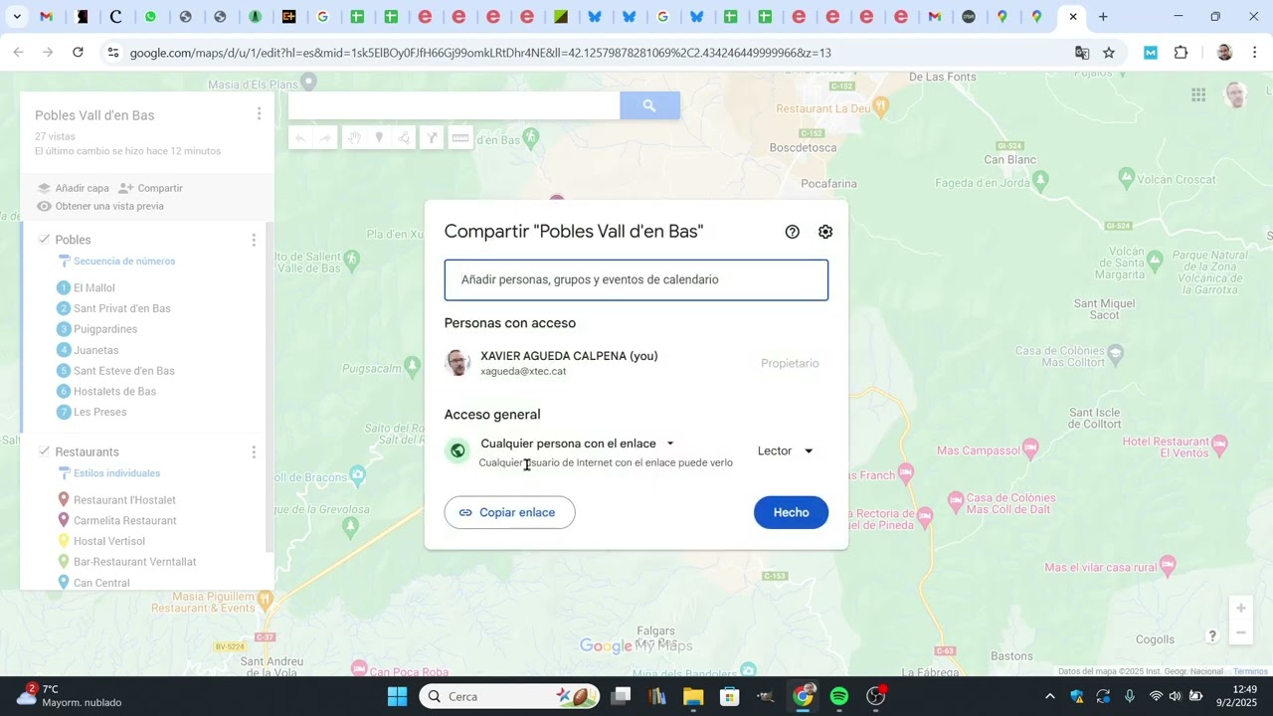Screen dimensions: 1273x716
Task: Open Google account avatar
Action: click(1236, 95)
